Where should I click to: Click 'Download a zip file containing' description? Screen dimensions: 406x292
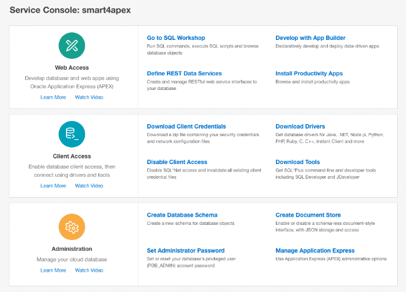click(203, 138)
